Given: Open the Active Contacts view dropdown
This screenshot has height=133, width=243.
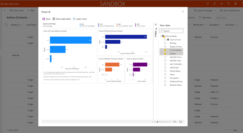Looking at the screenshot, I should tap(29, 18).
